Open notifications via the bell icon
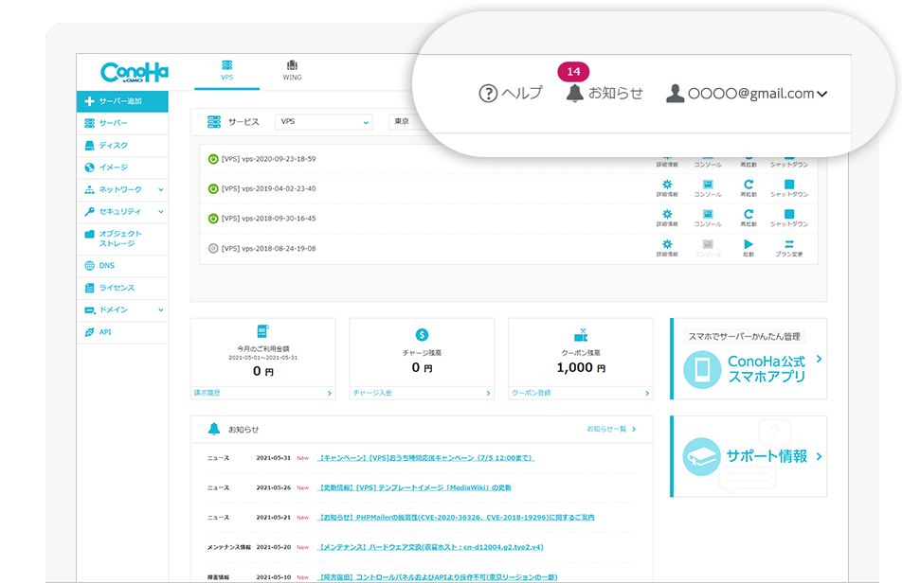 point(574,93)
